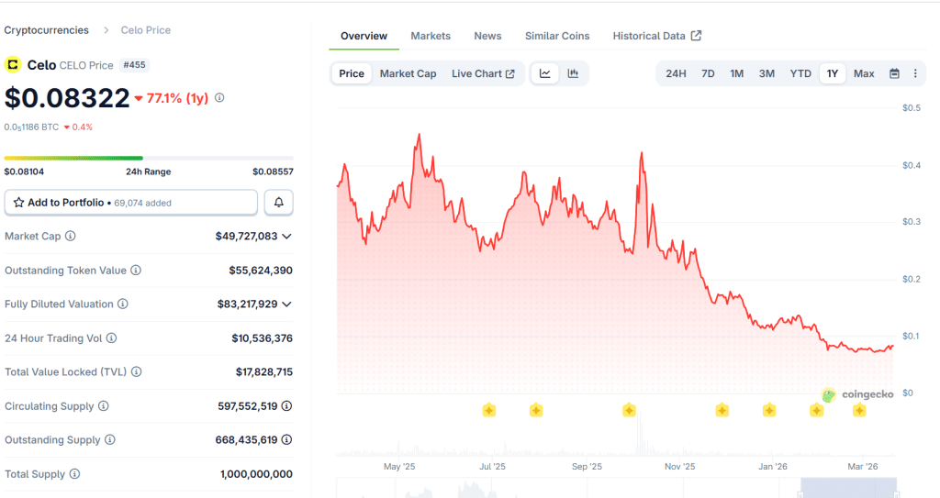Click the Fully Diluted Valuation info icon

pos(123,304)
